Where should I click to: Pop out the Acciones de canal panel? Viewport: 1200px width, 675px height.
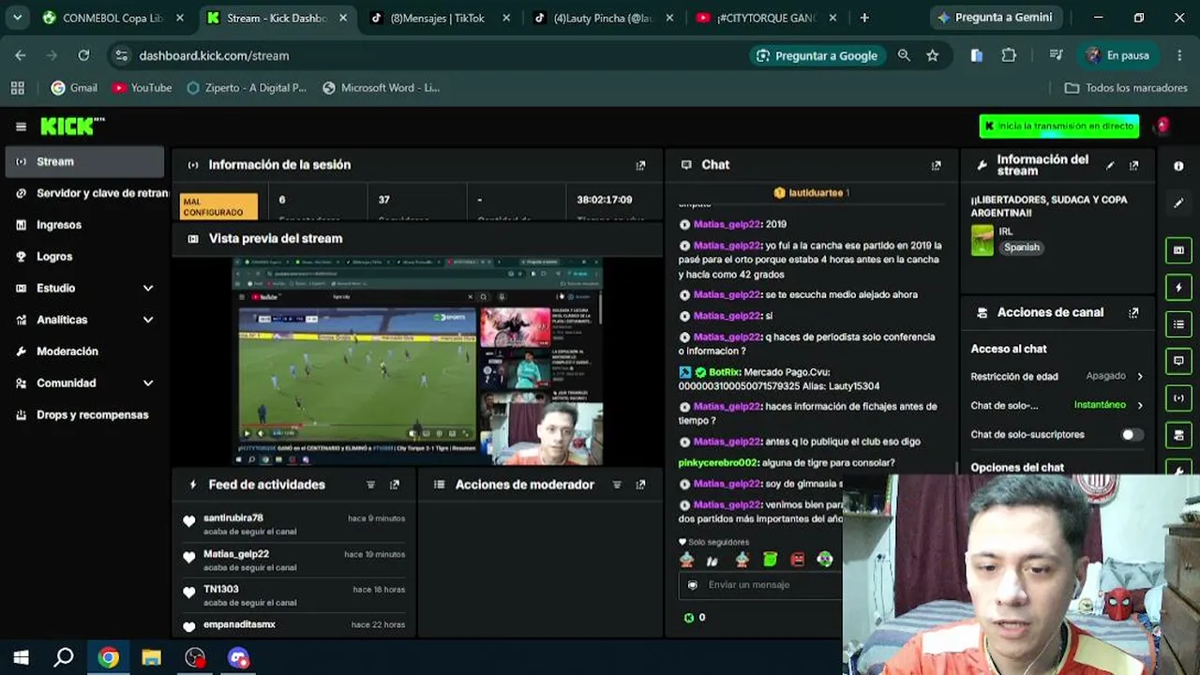(x=1133, y=313)
